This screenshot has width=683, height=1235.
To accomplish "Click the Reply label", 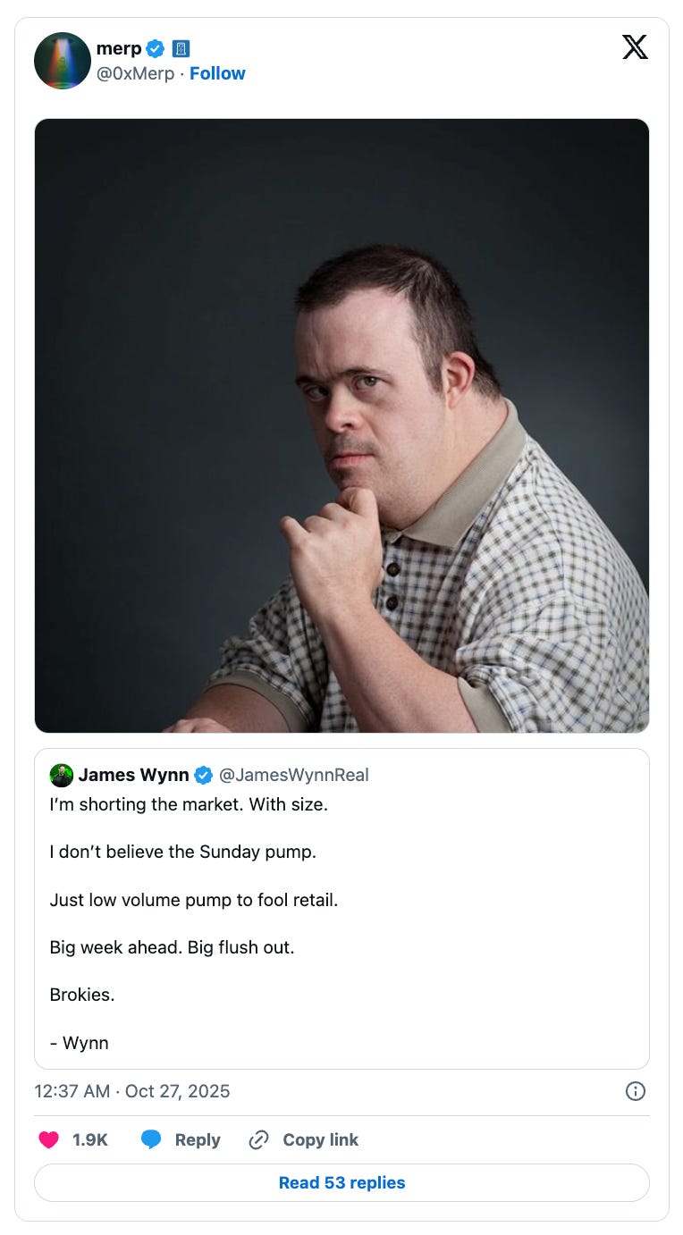I will coord(198,1139).
